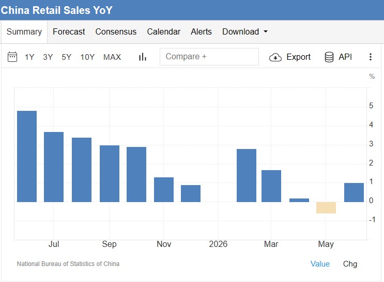Open the Alerts tab
384x282 pixels.
tap(201, 32)
